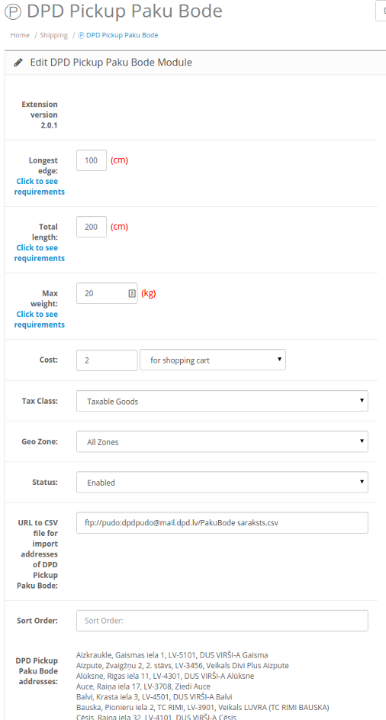Click the Extension version 2.0.1 label

click(x=40, y=115)
